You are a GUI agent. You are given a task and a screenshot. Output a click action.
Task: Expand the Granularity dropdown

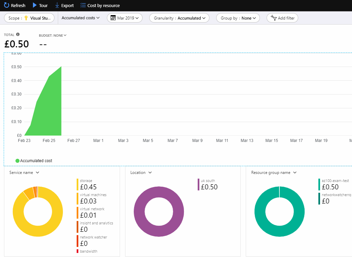[x=179, y=18]
